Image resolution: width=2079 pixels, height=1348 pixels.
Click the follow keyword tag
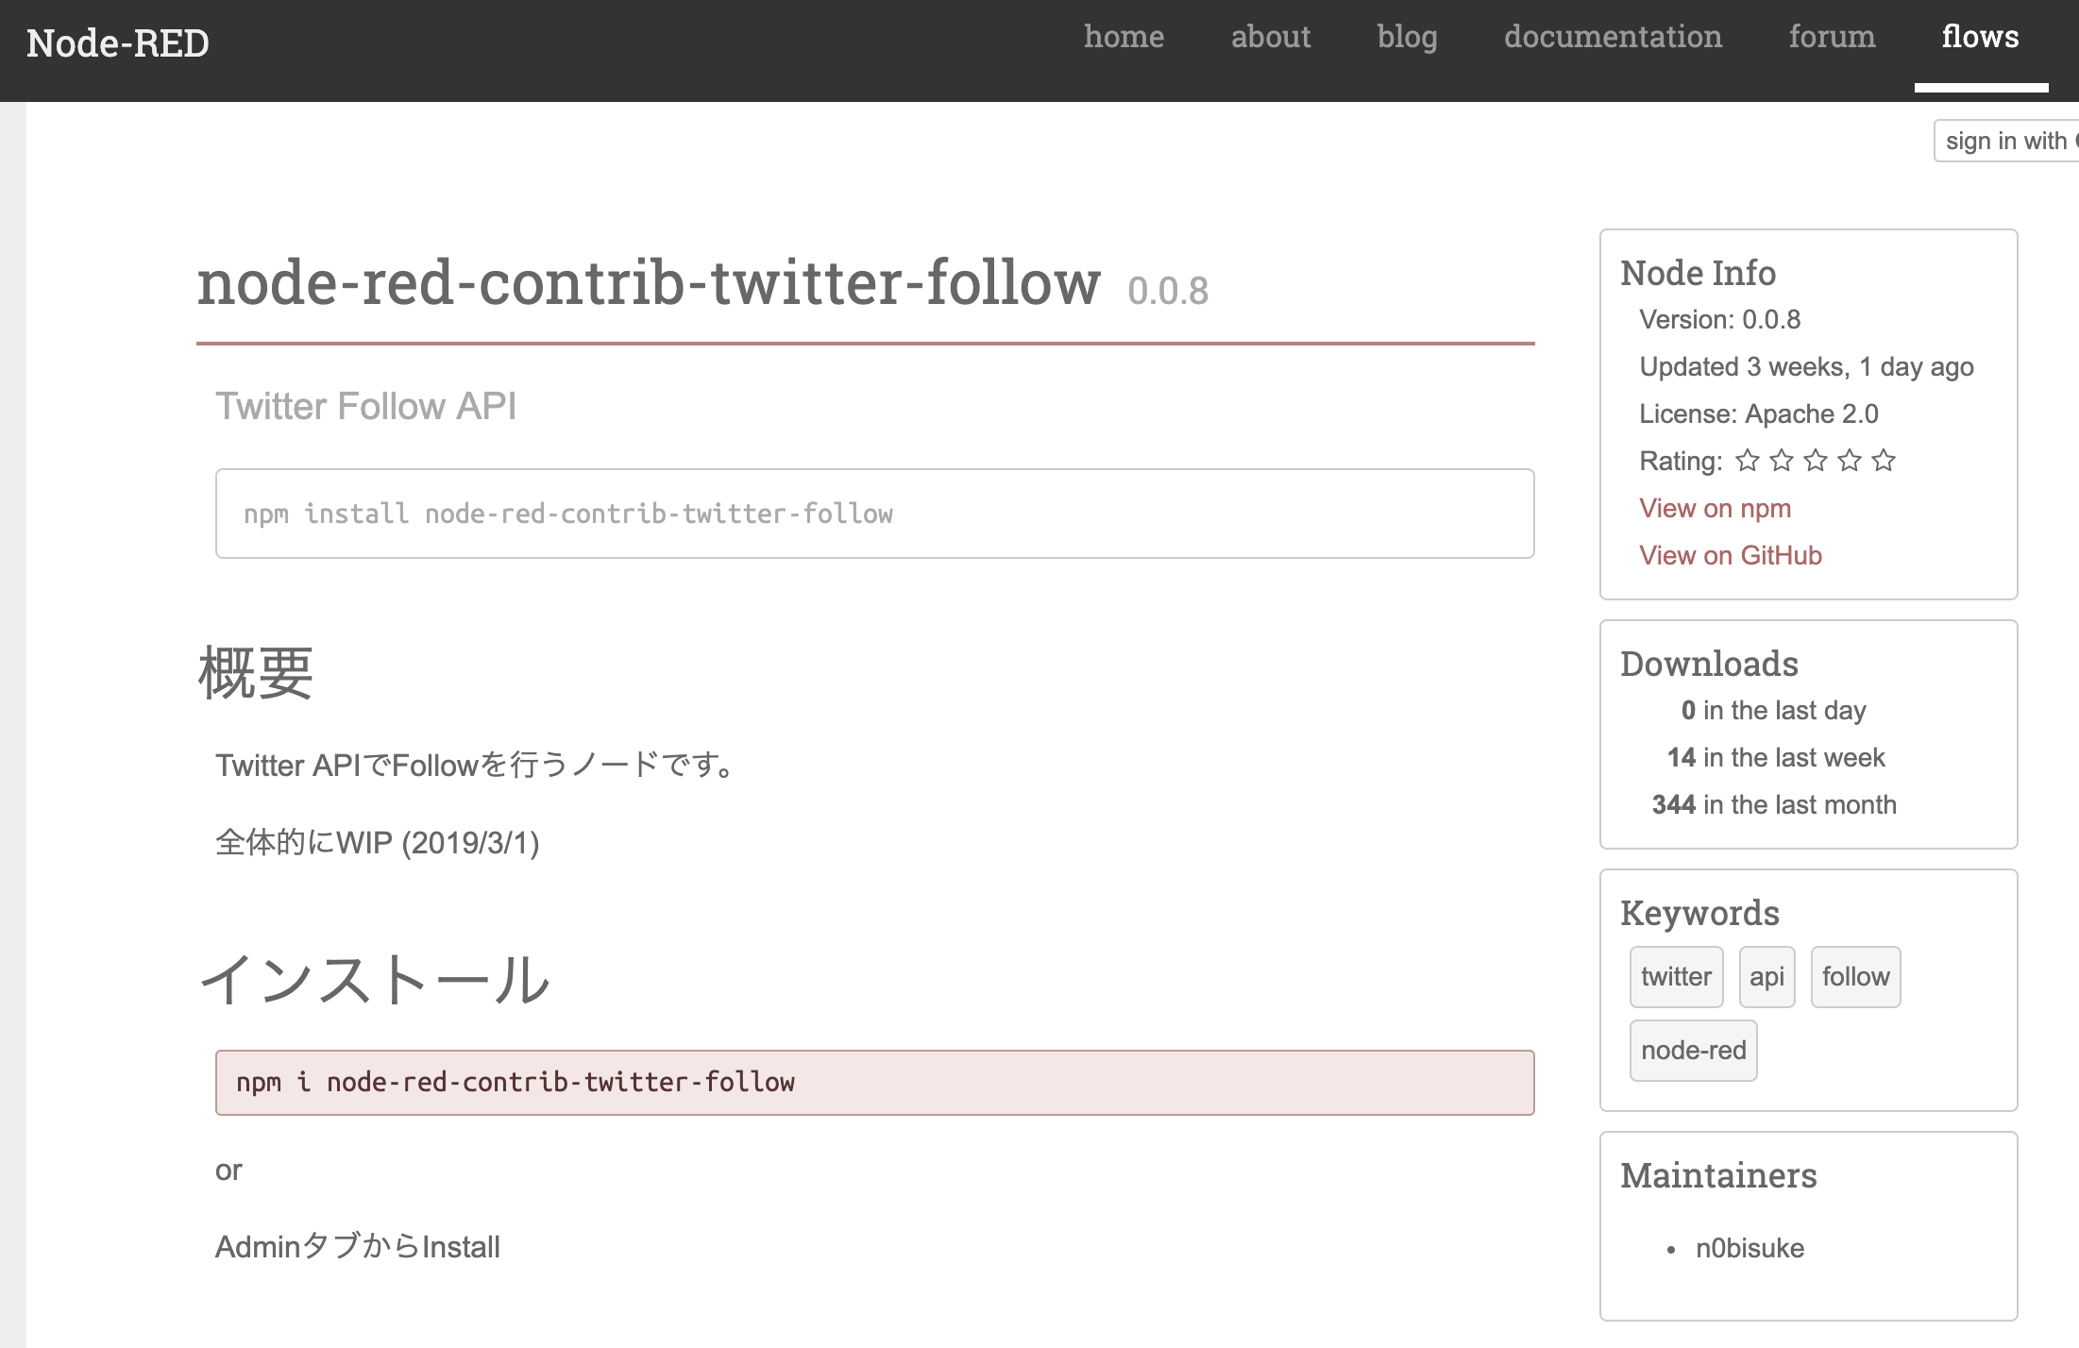tap(1855, 976)
